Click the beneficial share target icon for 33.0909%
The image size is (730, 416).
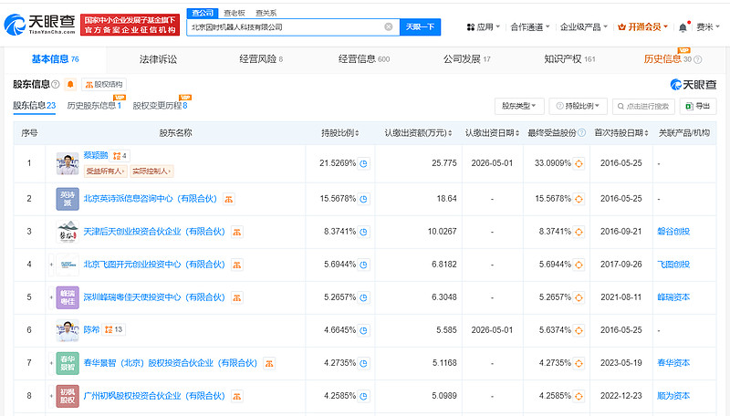[579, 164]
